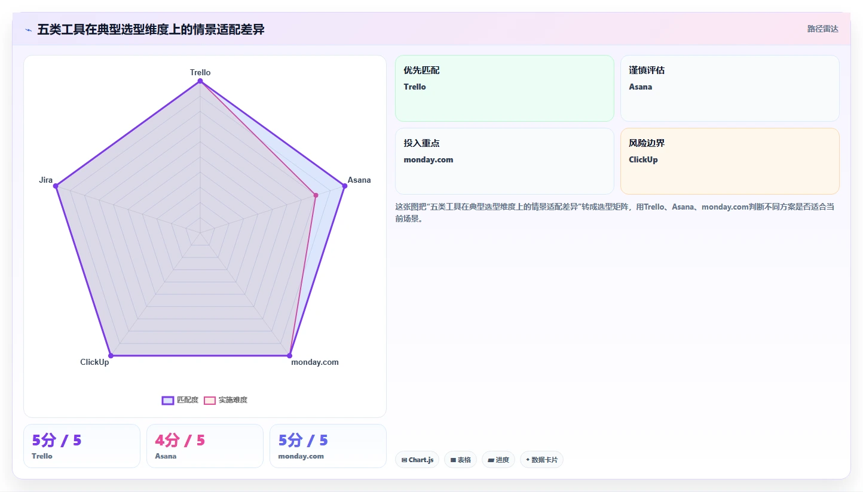Viewport: 863px width, 492px height.
Task: Click the 5分 / 5 monday.com score card
Action: click(328, 446)
